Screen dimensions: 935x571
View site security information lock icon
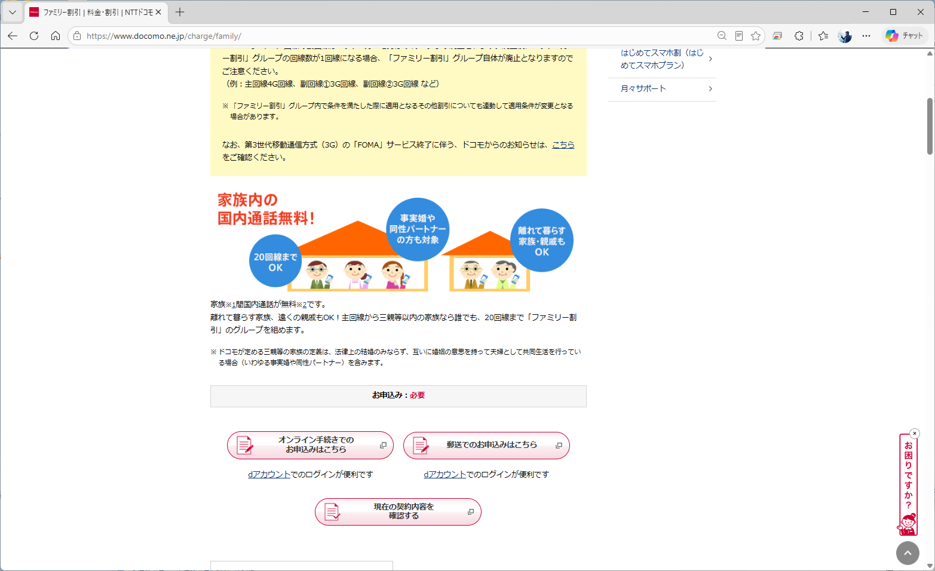[x=77, y=36]
